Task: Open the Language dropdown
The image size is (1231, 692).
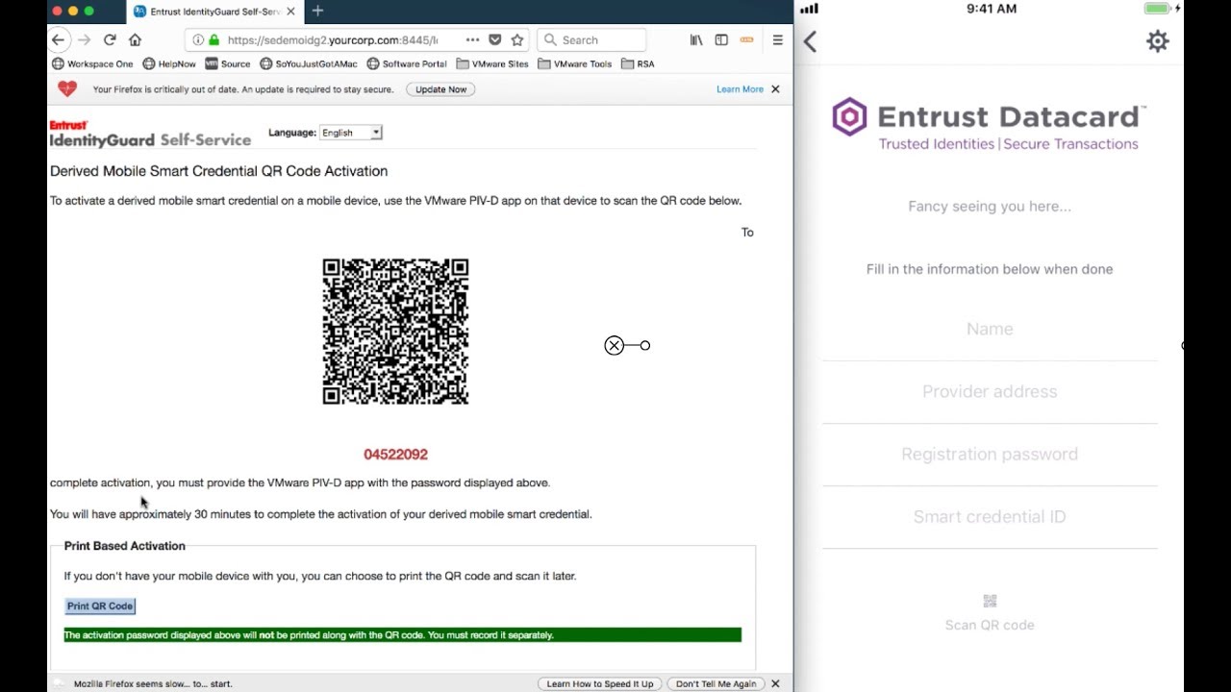Action: click(x=351, y=133)
